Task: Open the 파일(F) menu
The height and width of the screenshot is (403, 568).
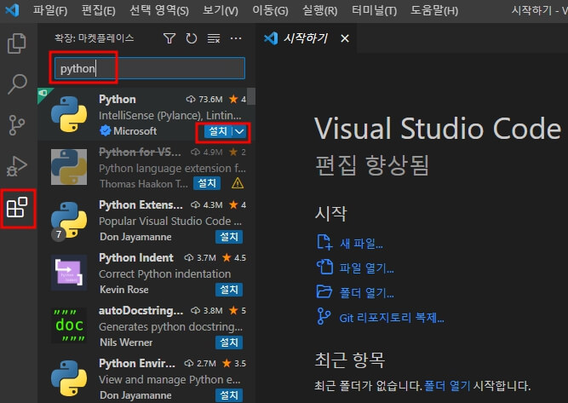Action: click(50, 10)
